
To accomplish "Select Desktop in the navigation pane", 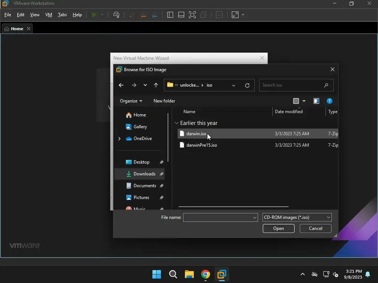I will coord(141,162).
